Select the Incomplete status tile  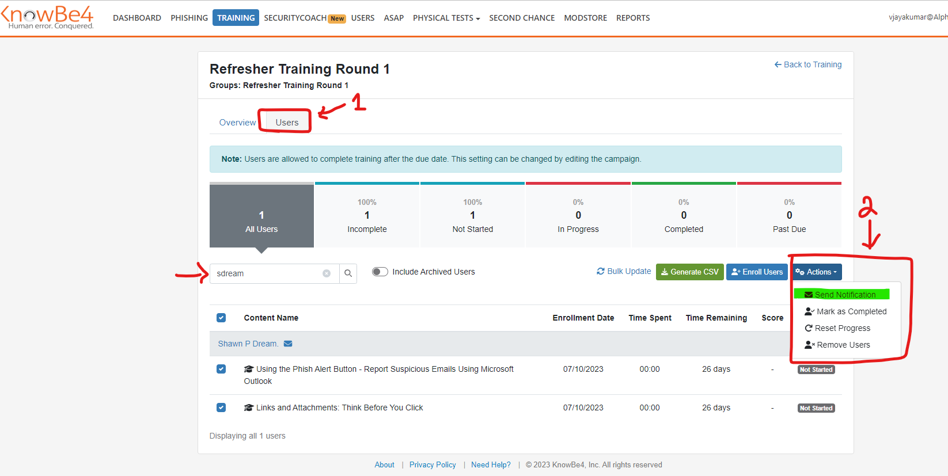[x=367, y=215]
